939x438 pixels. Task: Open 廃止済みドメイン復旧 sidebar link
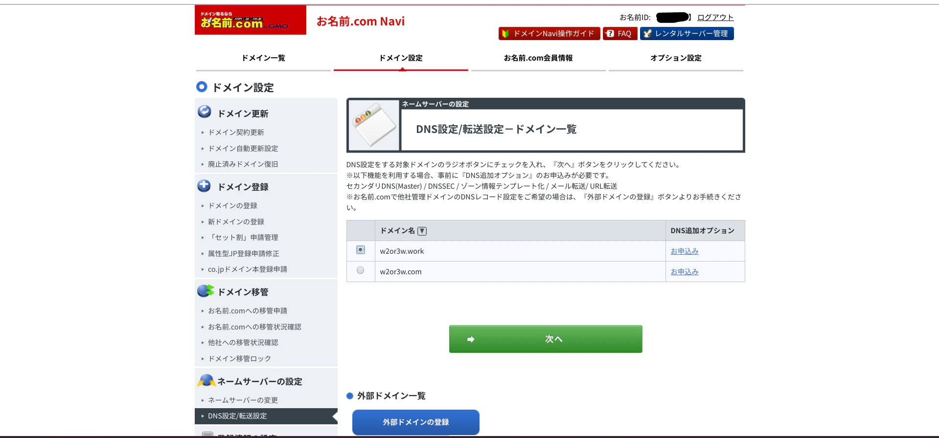pyautogui.click(x=243, y=164)
